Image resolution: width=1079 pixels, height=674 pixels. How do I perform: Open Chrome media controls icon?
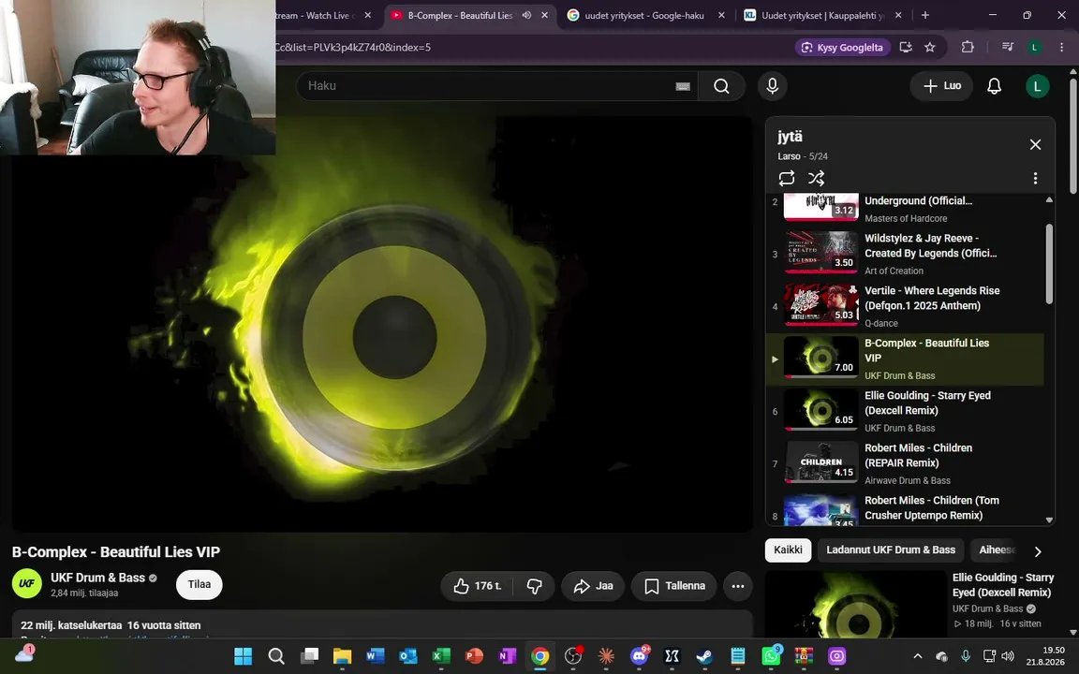pos(1008,47)
